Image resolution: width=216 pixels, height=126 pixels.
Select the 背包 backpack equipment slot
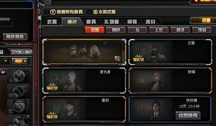[x=18, y=91]
